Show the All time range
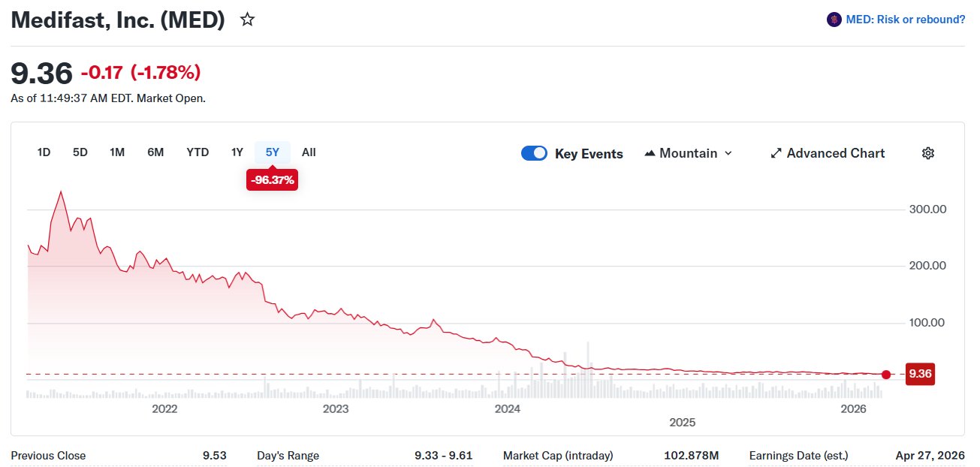The width and height of the screenshot is (980, 467). click(x=309, y=152)
